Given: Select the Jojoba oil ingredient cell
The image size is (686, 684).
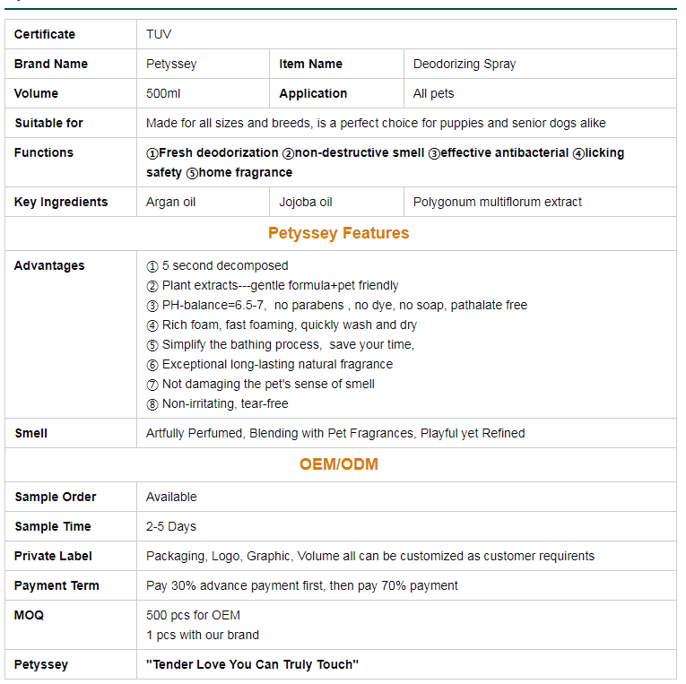Looking at the screenshot, I should [306, 202].
